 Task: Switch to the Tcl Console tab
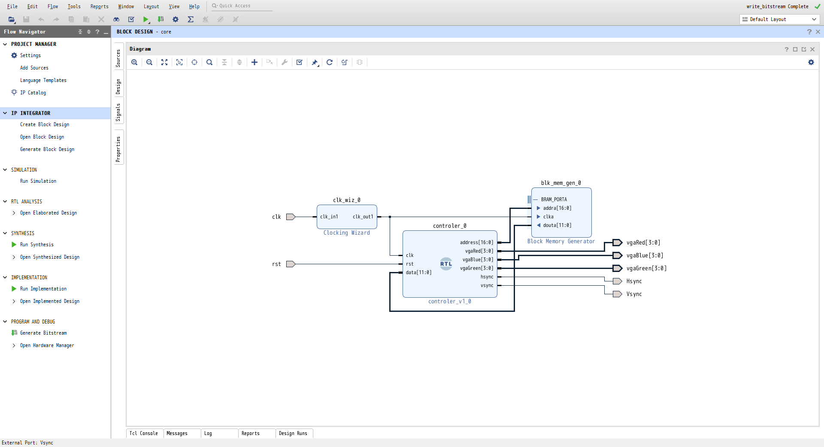(144, 433)
